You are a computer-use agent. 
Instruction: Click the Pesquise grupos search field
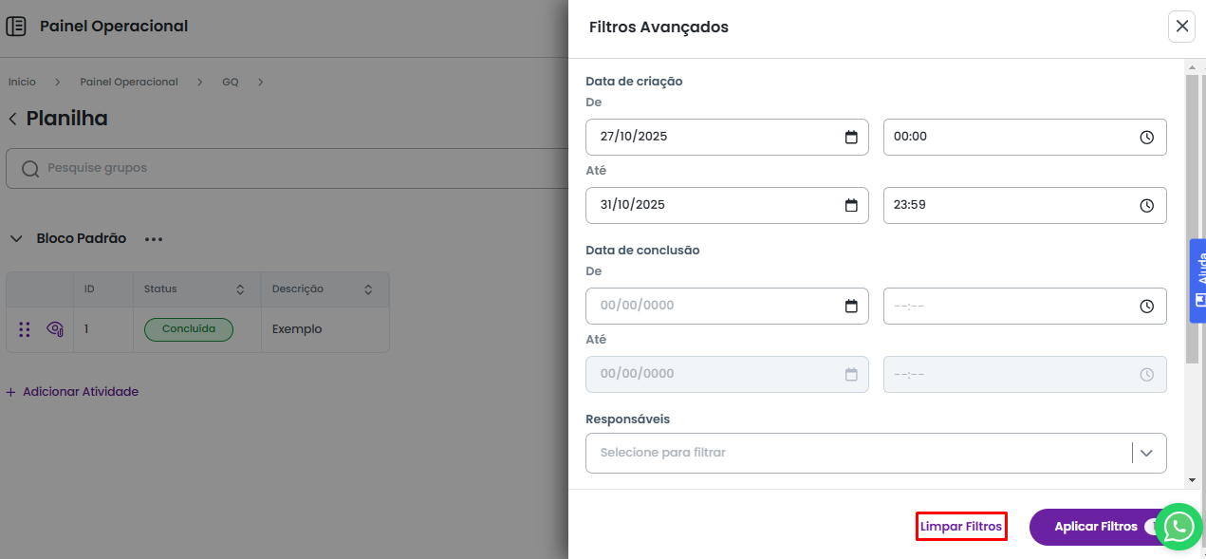pos(285,168)
